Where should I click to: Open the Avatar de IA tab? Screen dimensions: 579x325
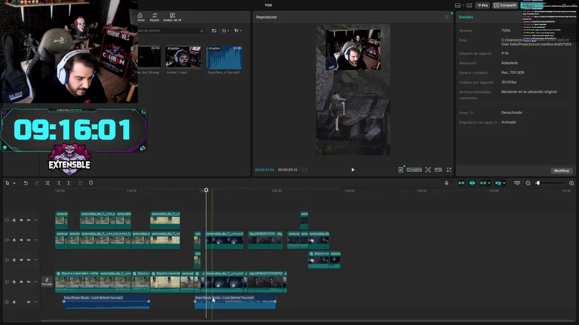click(x=172, y=17)
